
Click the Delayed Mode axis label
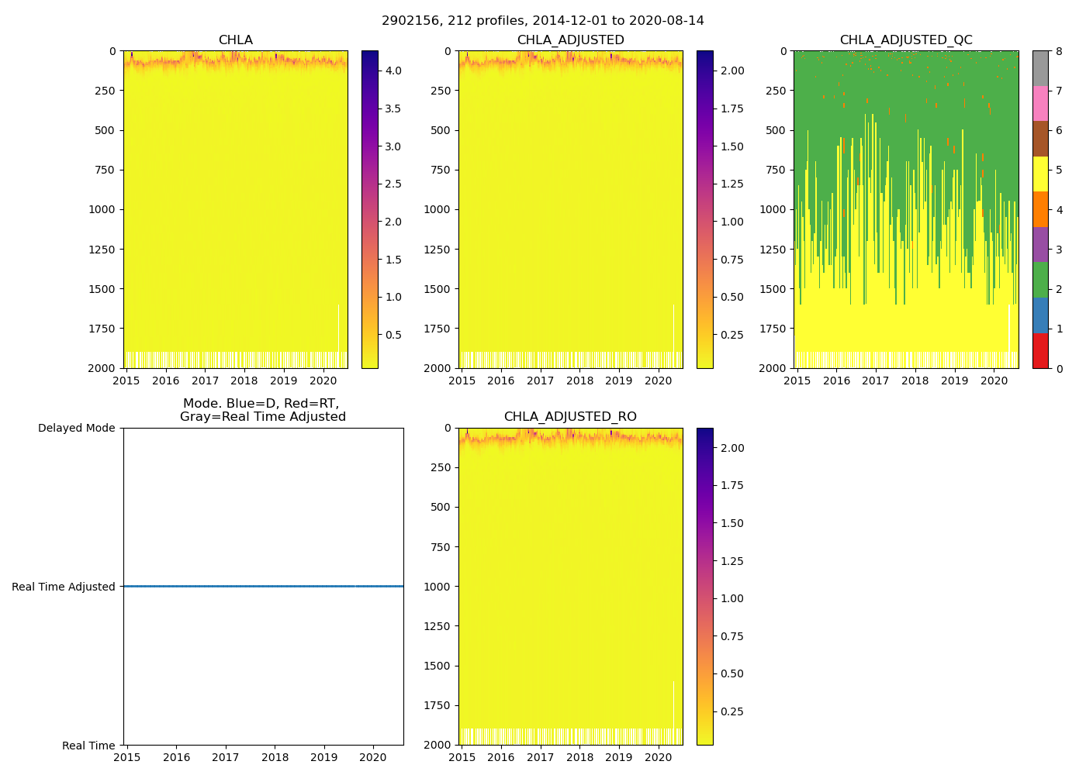click(x=76, y=429)
